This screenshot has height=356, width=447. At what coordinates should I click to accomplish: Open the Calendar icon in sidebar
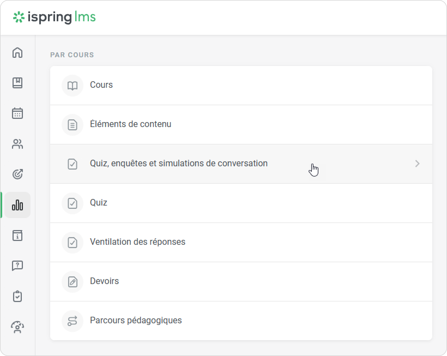pos(17,113)
